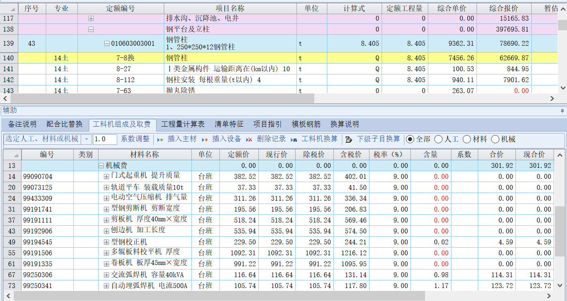The width and height of the screenshot is (567, 301).
Task: Expand 自动埋弧焊机 电流500A row
Action: (107, 286)
